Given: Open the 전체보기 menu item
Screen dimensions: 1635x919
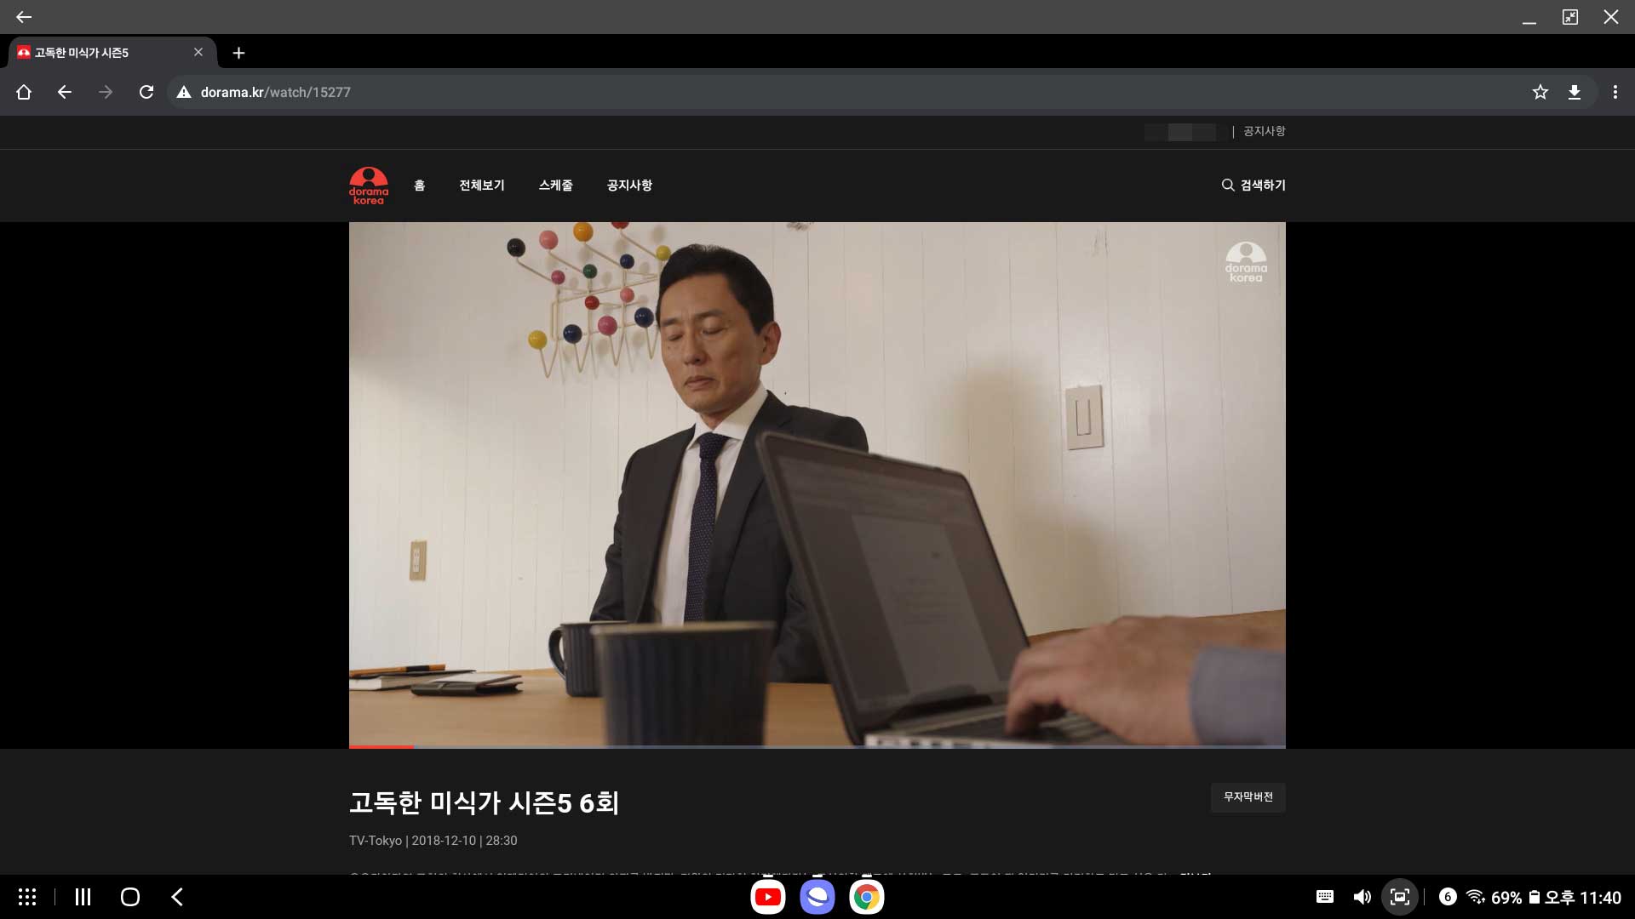Looking at the screenshot, I should coord(481,186).
